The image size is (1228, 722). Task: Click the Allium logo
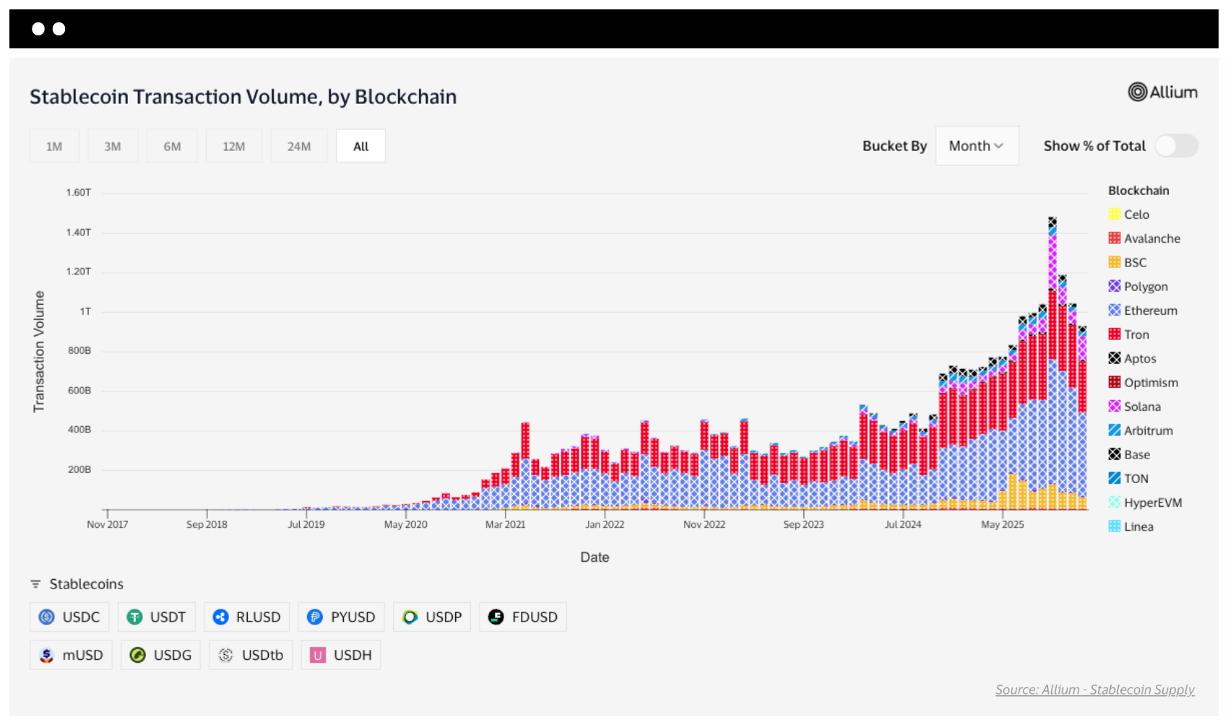point(1163,92)
